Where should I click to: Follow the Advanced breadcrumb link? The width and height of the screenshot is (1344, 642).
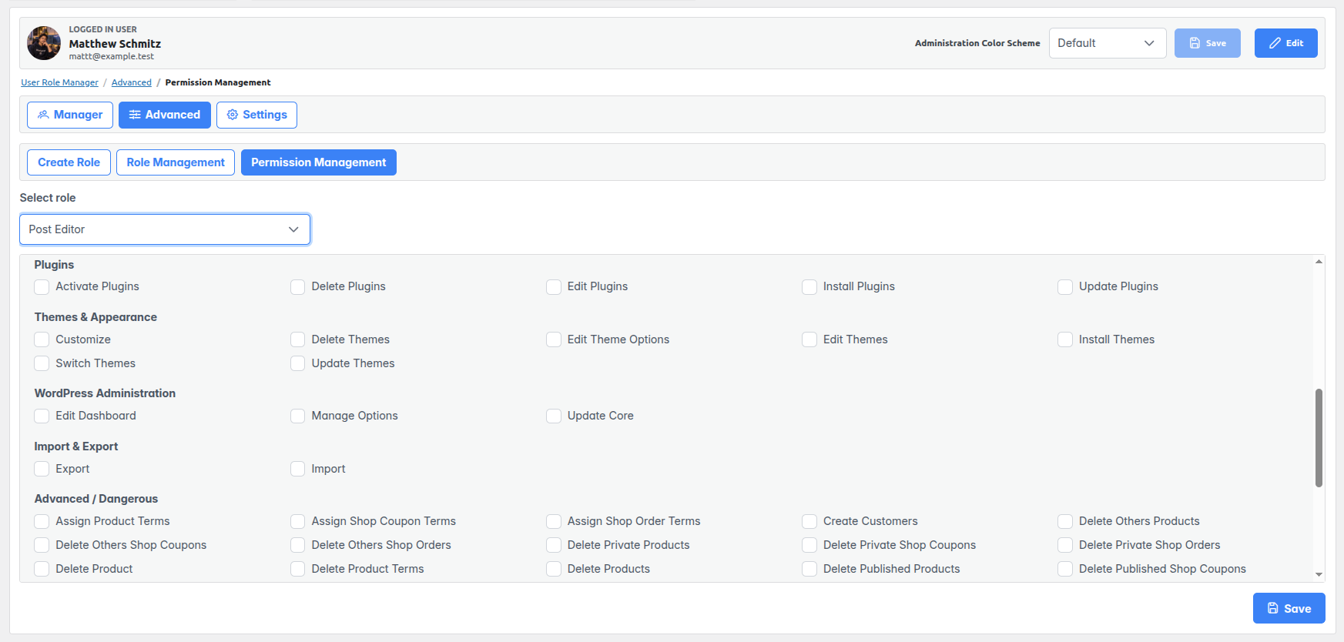tap(132, 82)
